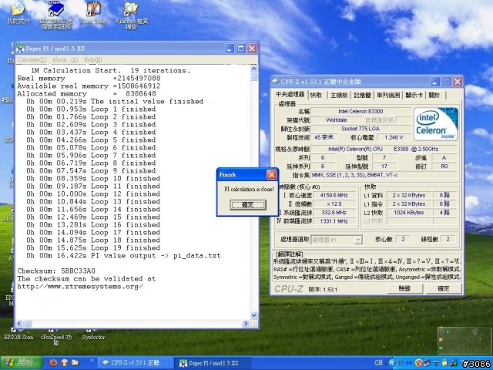Open the Windows 檔案總管 desktop shortcut
Viewport: 493px width, 370px height.
point(132,15)
